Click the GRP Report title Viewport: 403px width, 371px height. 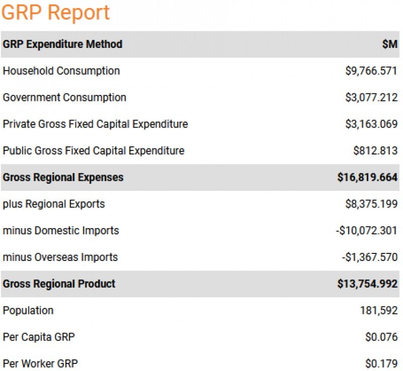pos(55,13)
